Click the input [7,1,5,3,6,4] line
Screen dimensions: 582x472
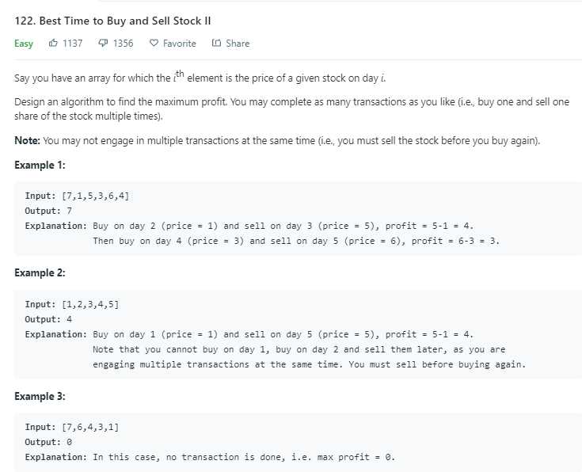point(77,196)
